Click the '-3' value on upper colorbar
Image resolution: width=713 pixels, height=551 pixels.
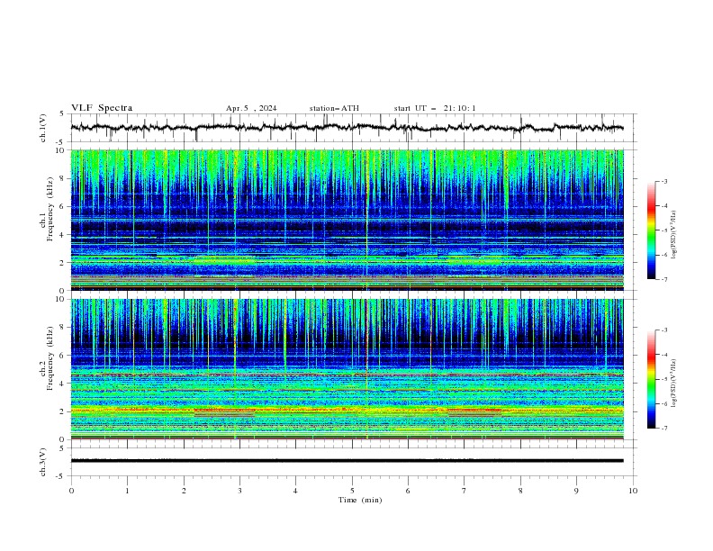pyautogui.click(x=663, y=181)
